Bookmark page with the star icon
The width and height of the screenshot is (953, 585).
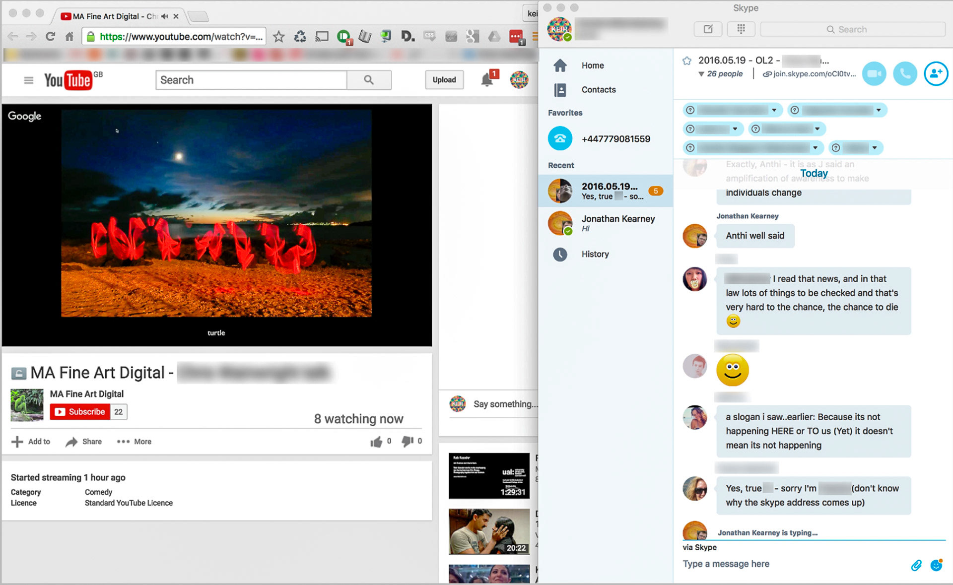(279, 37)
